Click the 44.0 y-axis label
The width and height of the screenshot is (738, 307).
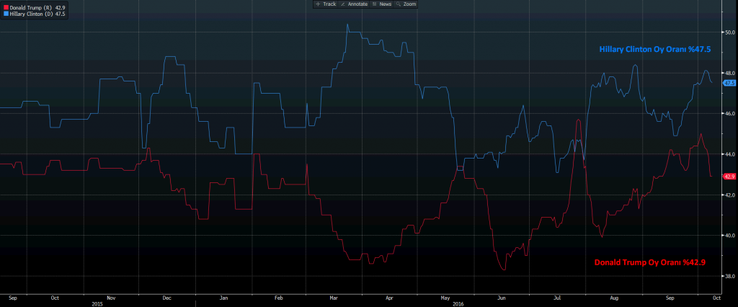[x=730, y=154]
